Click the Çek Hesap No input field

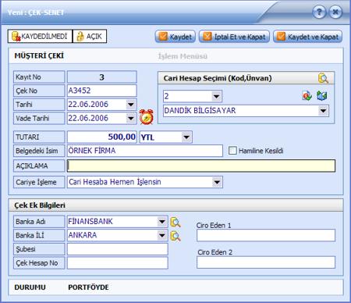pyautogui.click(x=118, y=263)
